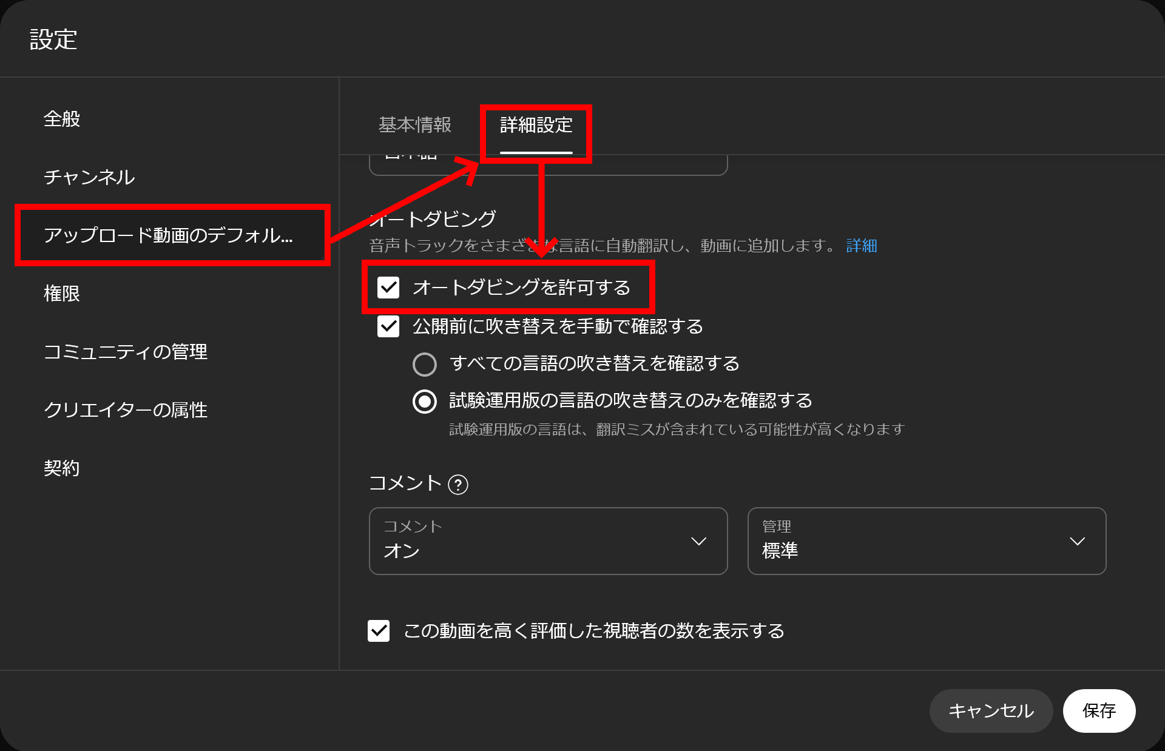
Task: Click the 設定 dialog title
Action: 53,39
